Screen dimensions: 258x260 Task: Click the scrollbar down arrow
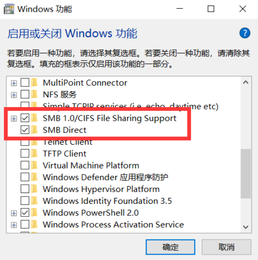(246, 227)
